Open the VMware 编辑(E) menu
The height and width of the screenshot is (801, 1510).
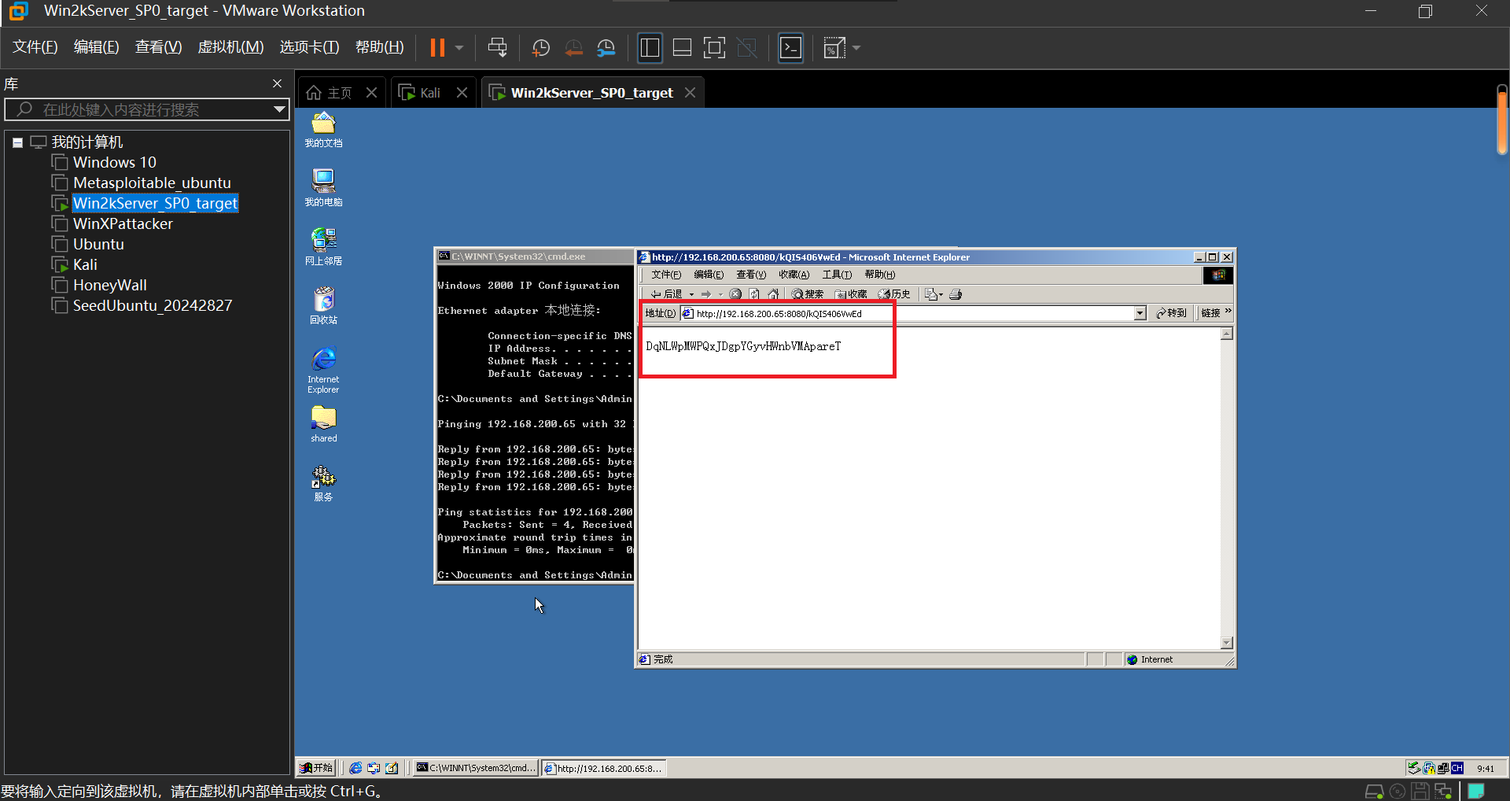(97, 47)
